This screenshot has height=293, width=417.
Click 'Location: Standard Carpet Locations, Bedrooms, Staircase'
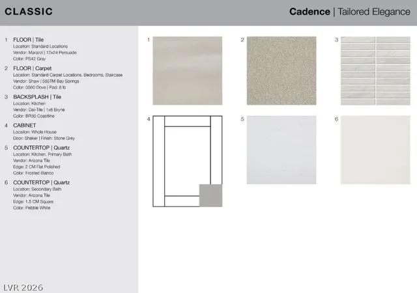[68, 75]
